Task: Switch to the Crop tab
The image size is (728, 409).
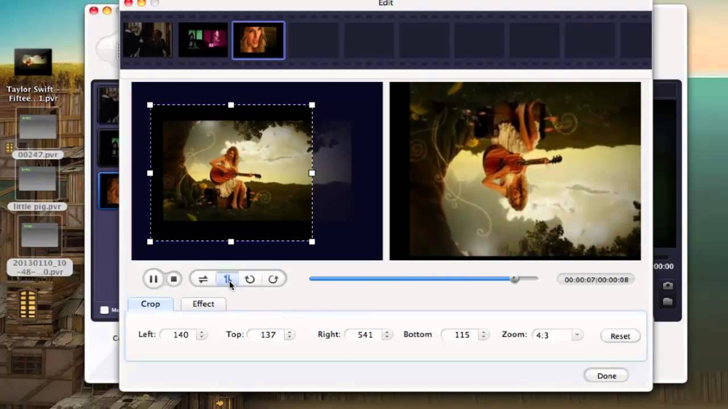Action: [x=150, y=304]
